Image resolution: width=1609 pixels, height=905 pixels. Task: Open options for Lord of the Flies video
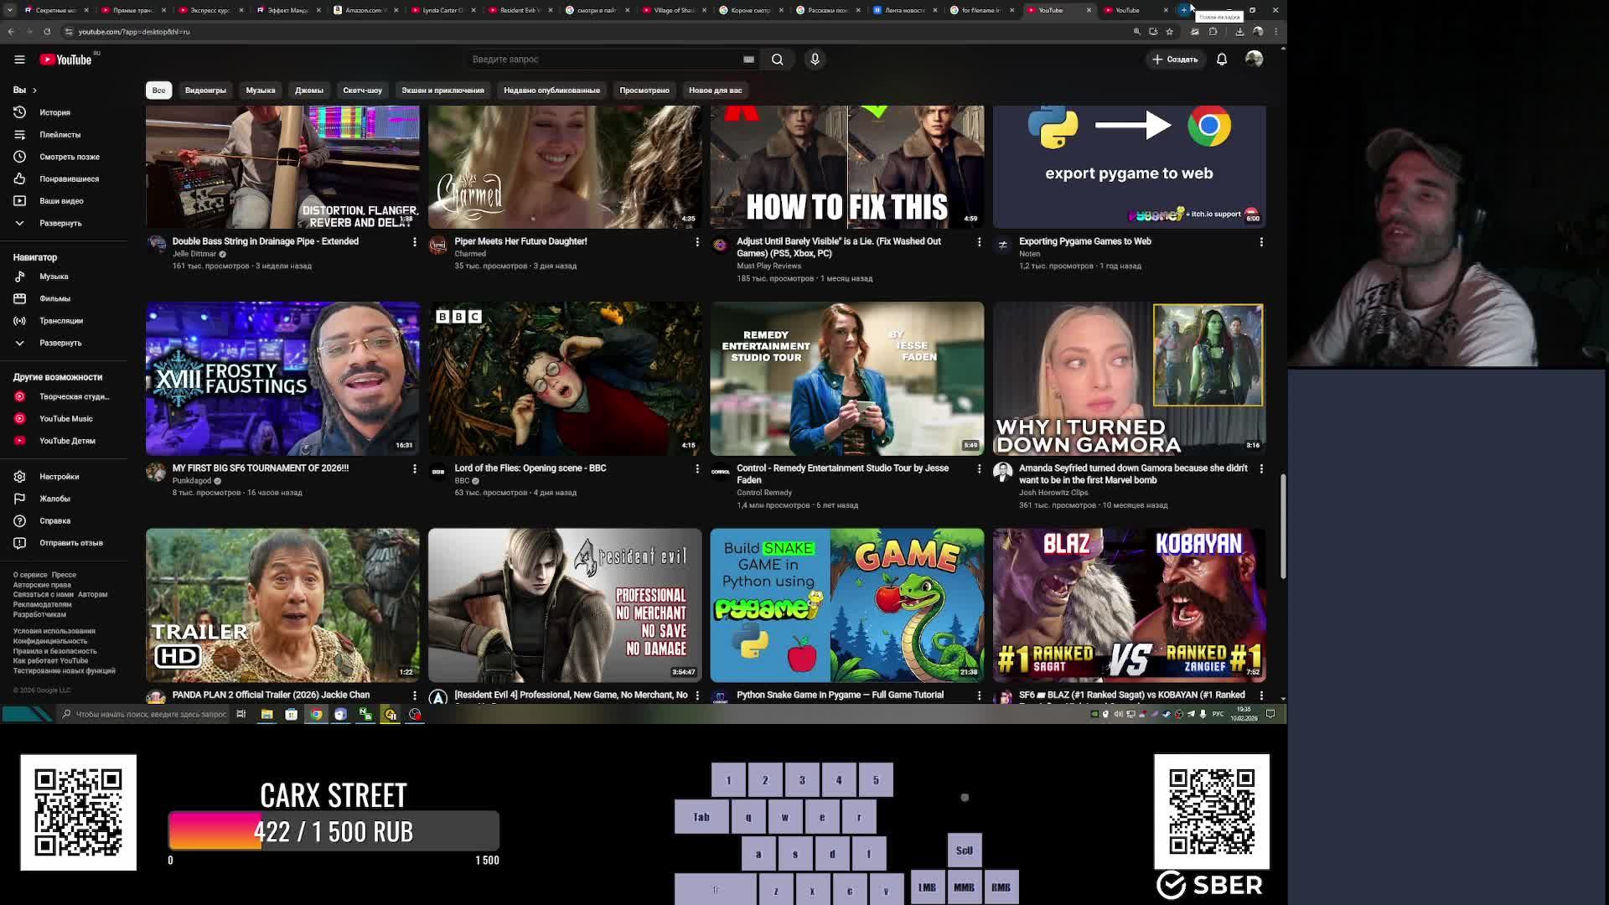[x=696, y=469]
